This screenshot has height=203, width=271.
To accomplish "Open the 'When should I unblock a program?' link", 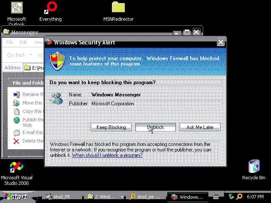I will (107, 155).
